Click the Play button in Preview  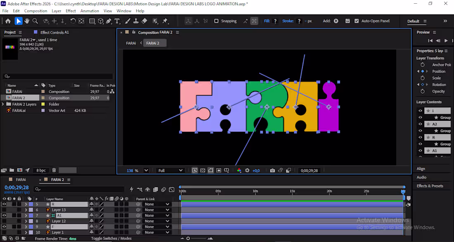coord(446,41)
